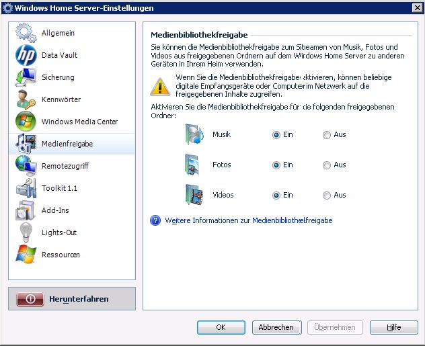Viewport: 425px width, 346px height.
Task: Click the Medienbibliothekfreigabe heading text
Action: coord(199,35)
